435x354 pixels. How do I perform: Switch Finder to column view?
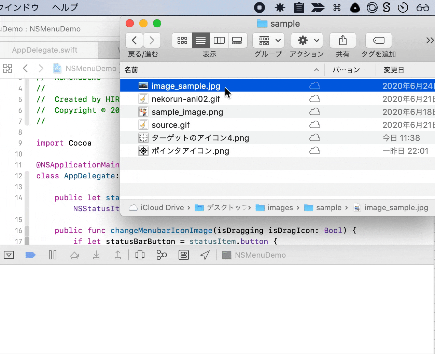[219, 41]
